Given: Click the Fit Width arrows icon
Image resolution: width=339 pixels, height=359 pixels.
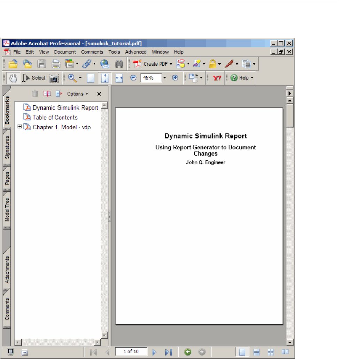Looking at the screenshot, I should point(119,78).
